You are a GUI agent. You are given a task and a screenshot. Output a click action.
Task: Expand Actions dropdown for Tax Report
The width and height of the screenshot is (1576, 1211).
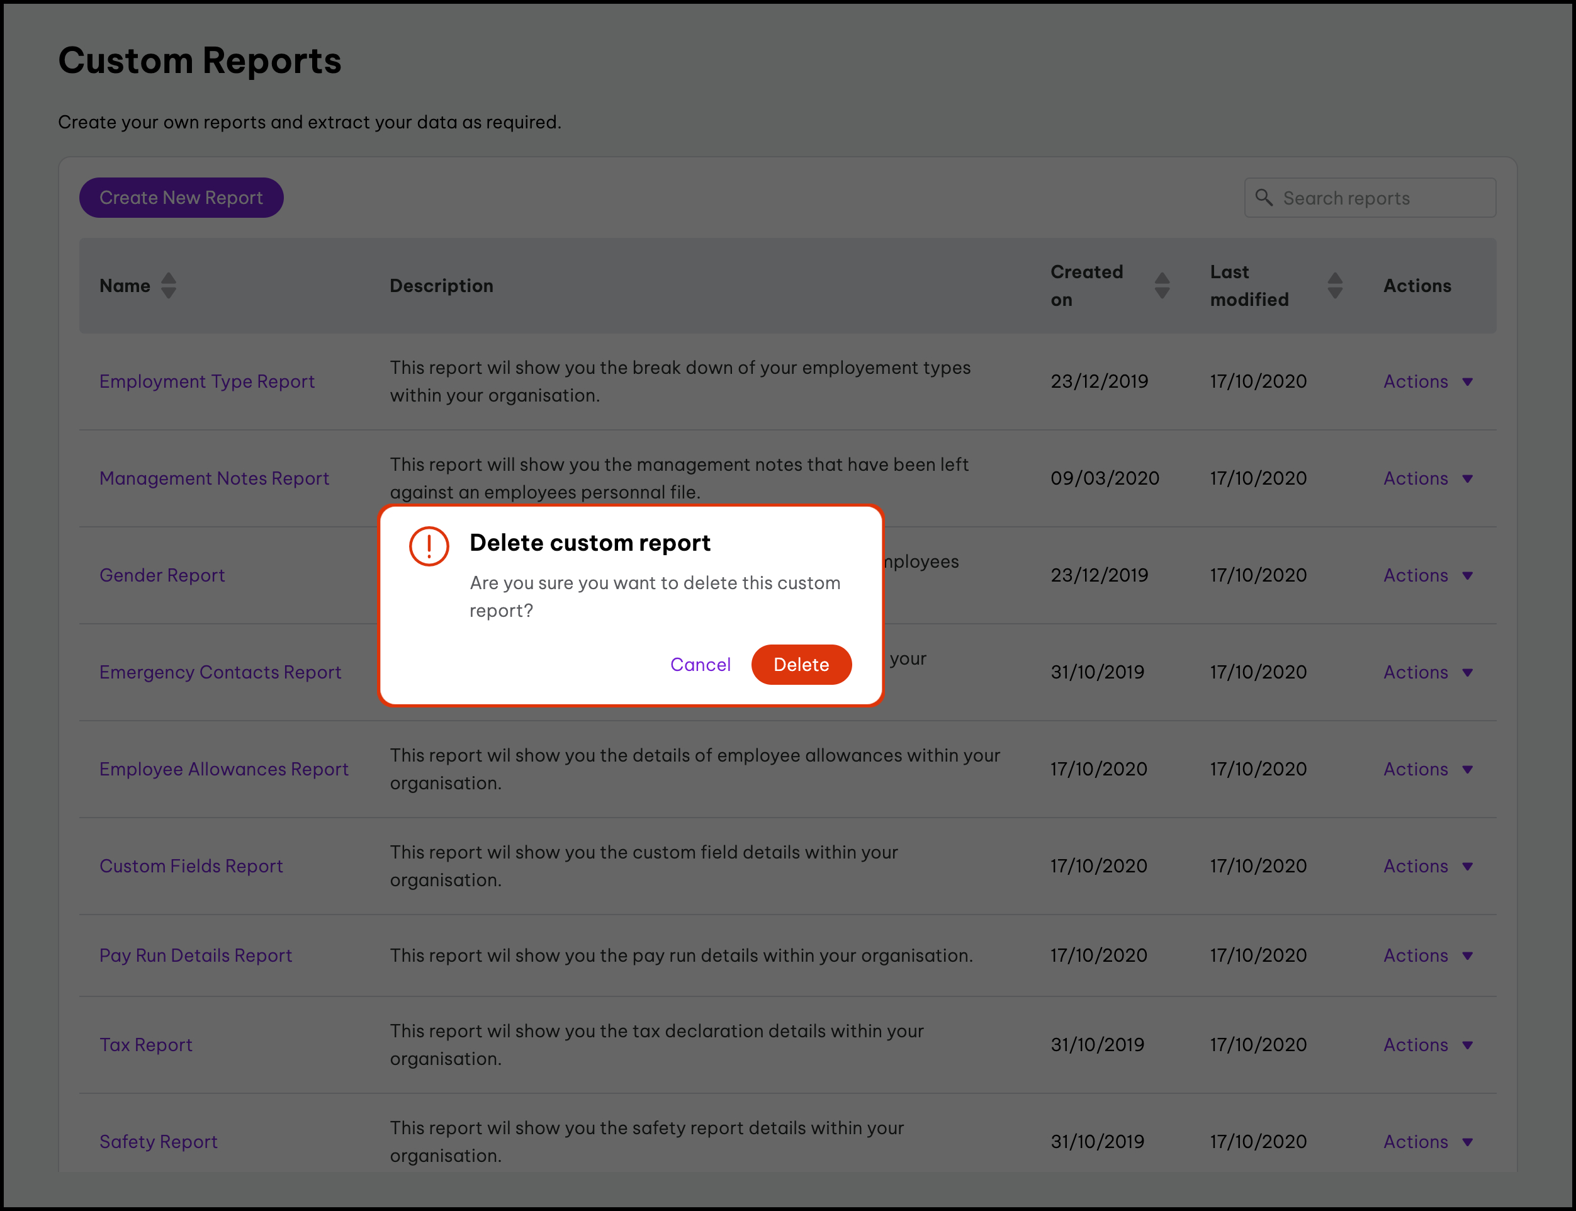[1427, 1044]
